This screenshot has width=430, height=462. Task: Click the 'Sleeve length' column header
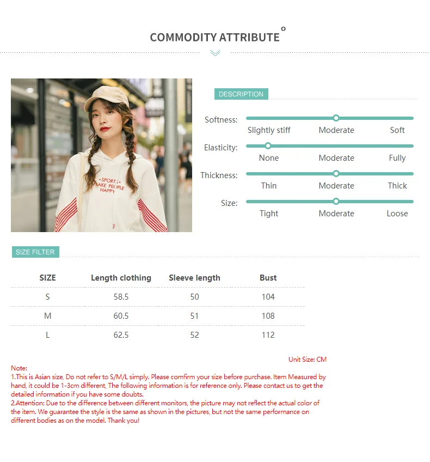click(194, 278)
